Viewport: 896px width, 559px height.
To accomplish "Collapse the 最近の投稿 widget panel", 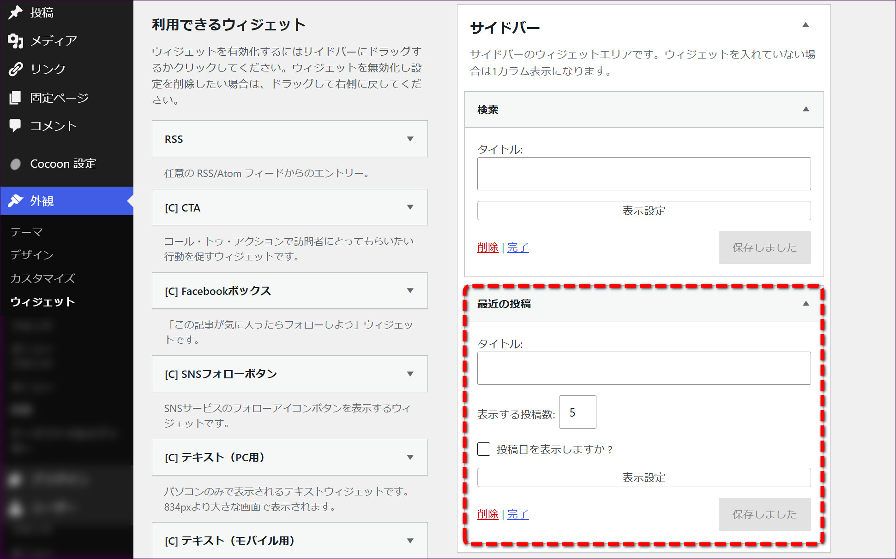I will [806, 304].
